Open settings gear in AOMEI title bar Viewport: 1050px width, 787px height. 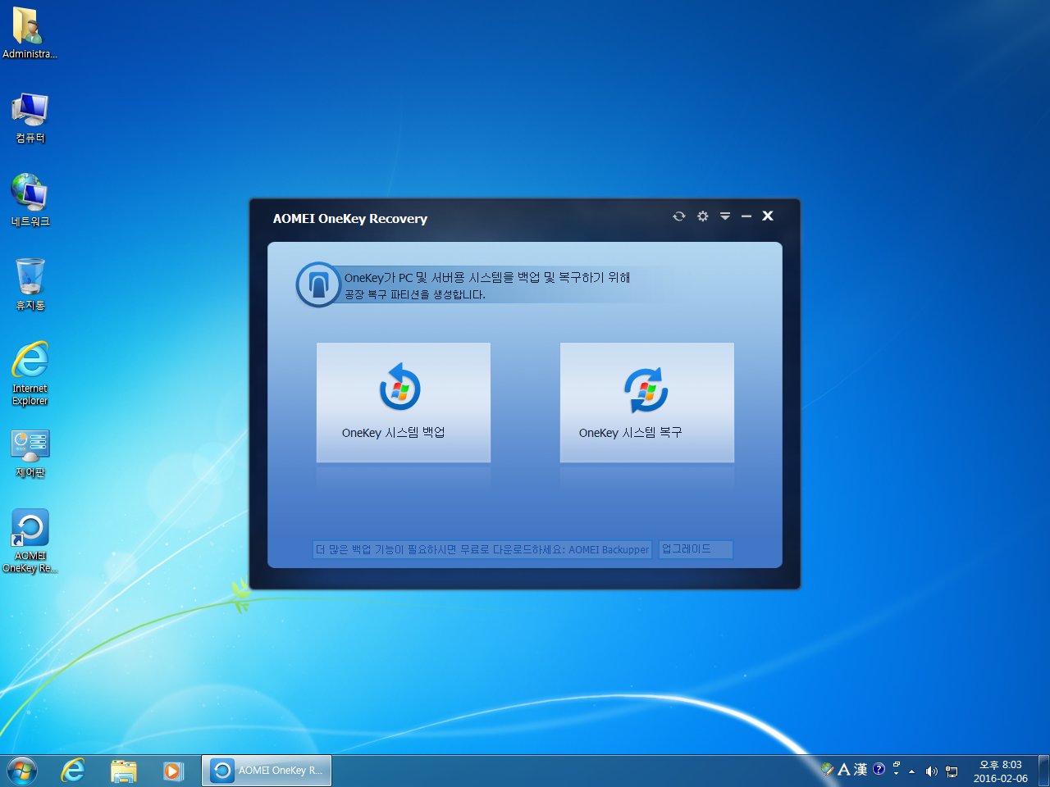coord(703,216)
